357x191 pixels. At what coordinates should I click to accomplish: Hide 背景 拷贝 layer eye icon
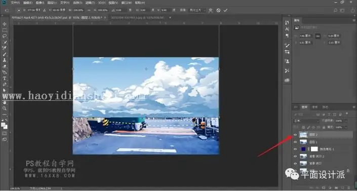295,164
